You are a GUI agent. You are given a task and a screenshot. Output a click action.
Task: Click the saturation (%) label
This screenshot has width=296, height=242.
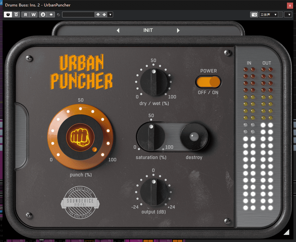point(151,157)
